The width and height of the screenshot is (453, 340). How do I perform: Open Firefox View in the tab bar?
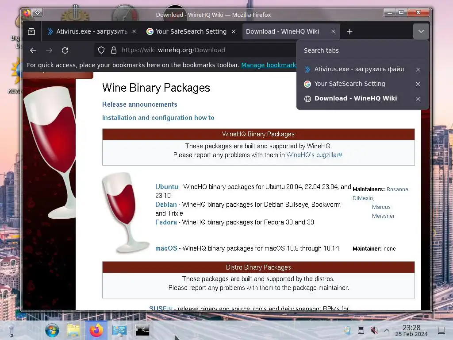coord(31,31)
